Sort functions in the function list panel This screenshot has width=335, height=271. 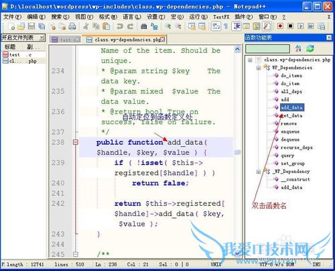[x=298, y=48]
